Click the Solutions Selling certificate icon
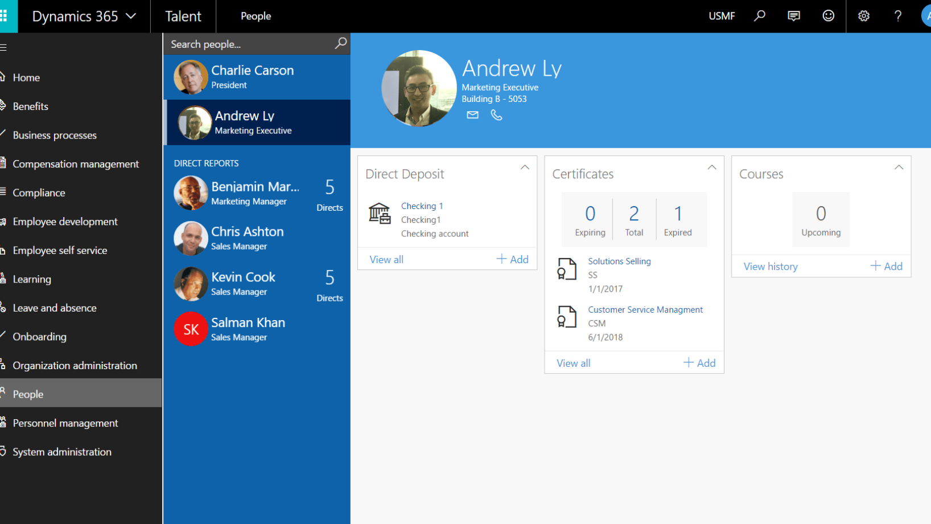This screenshot has width=931, height=524. click(566, 269)
